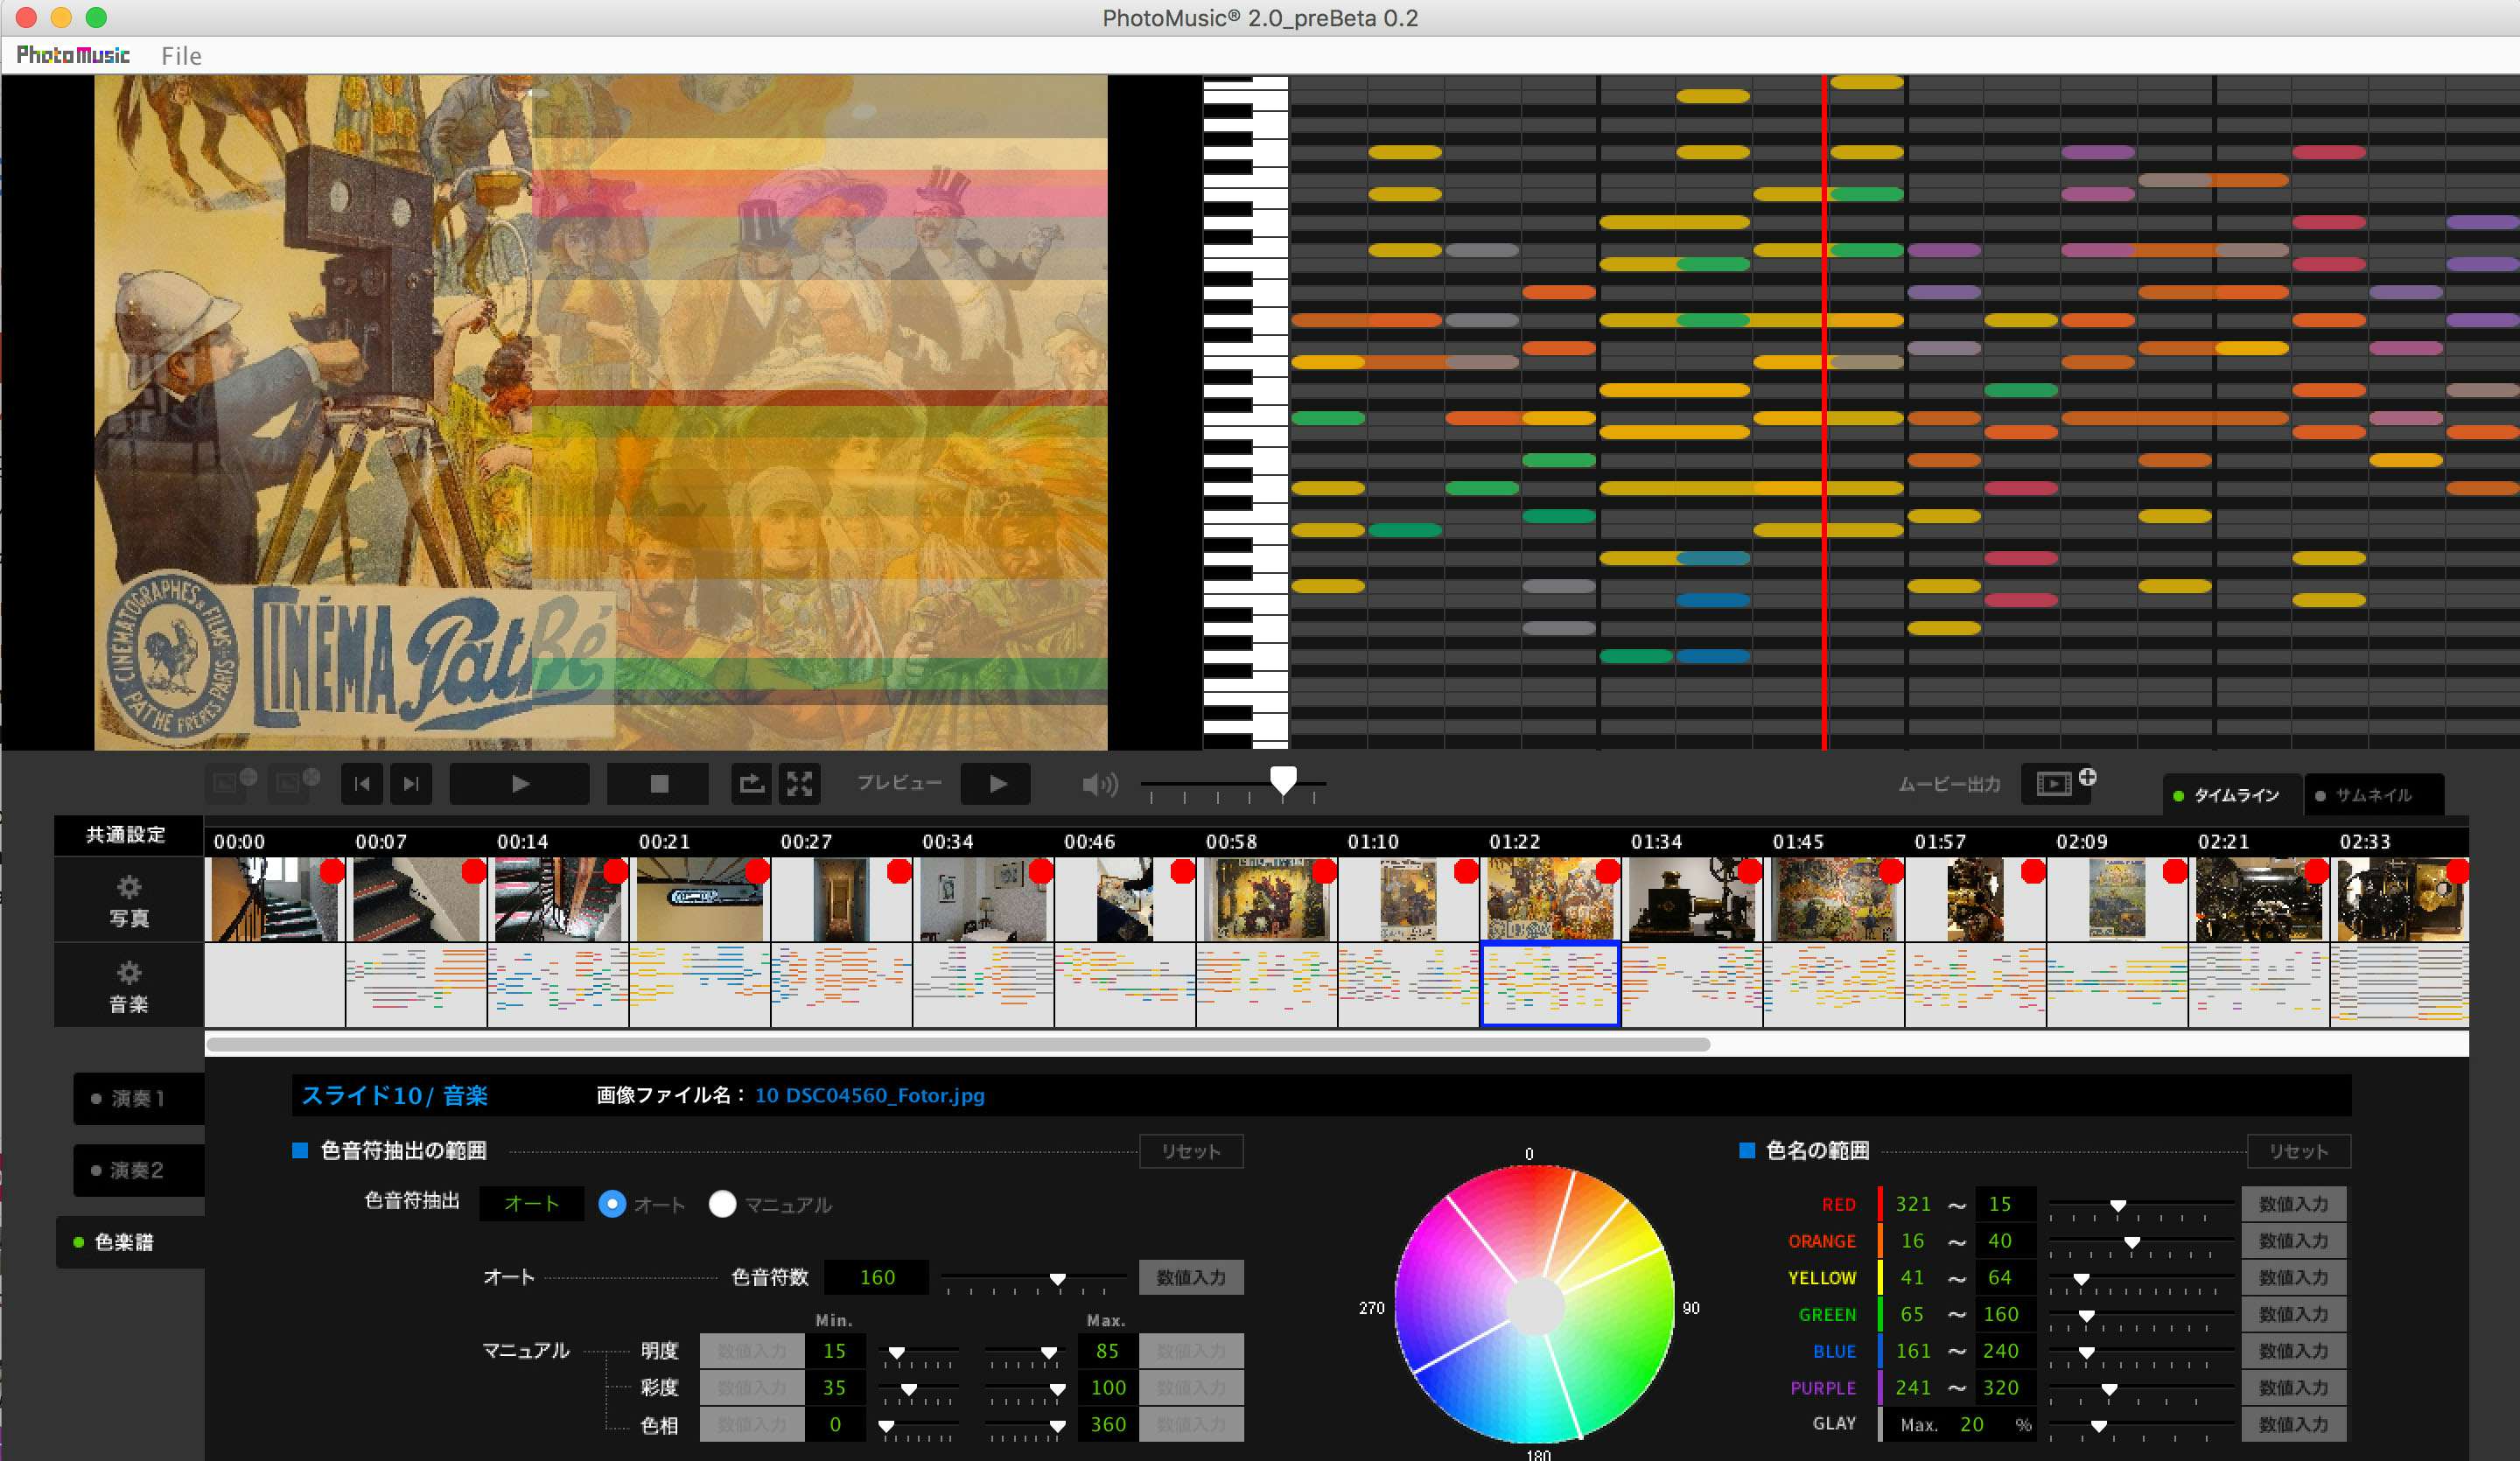Click リセット for 色音符抽出の範囲

[1190, 1151]
